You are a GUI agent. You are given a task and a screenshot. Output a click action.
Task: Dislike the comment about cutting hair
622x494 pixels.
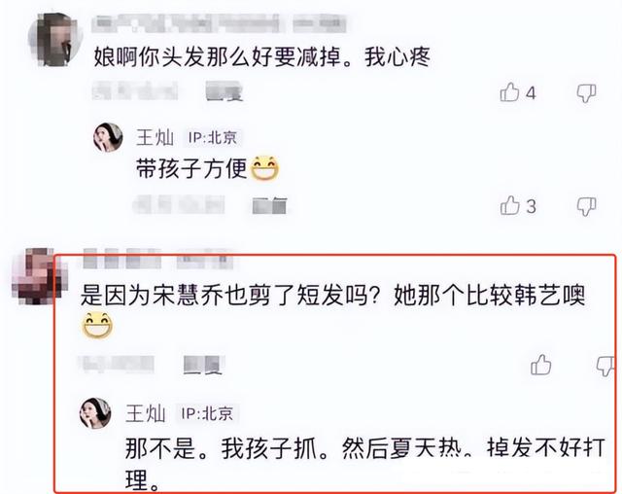(586, 93)
